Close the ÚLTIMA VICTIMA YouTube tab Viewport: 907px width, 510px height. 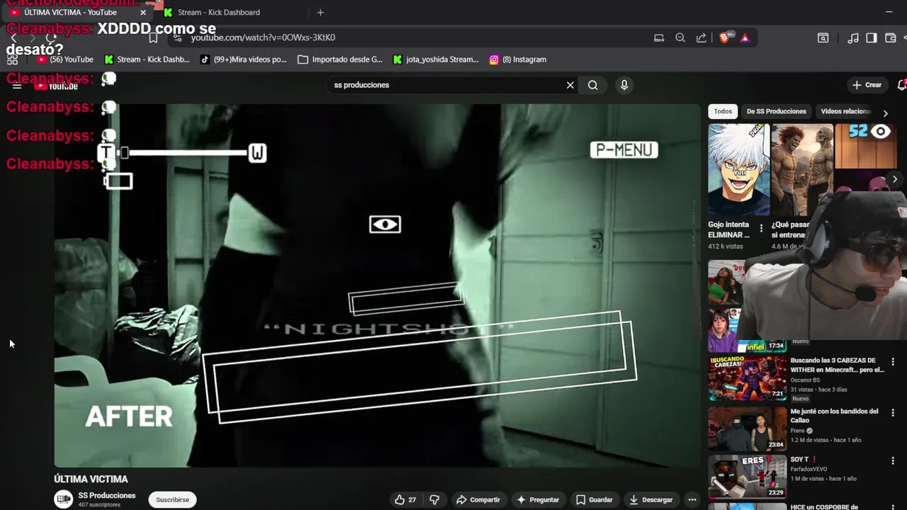[x=143, y=12]
